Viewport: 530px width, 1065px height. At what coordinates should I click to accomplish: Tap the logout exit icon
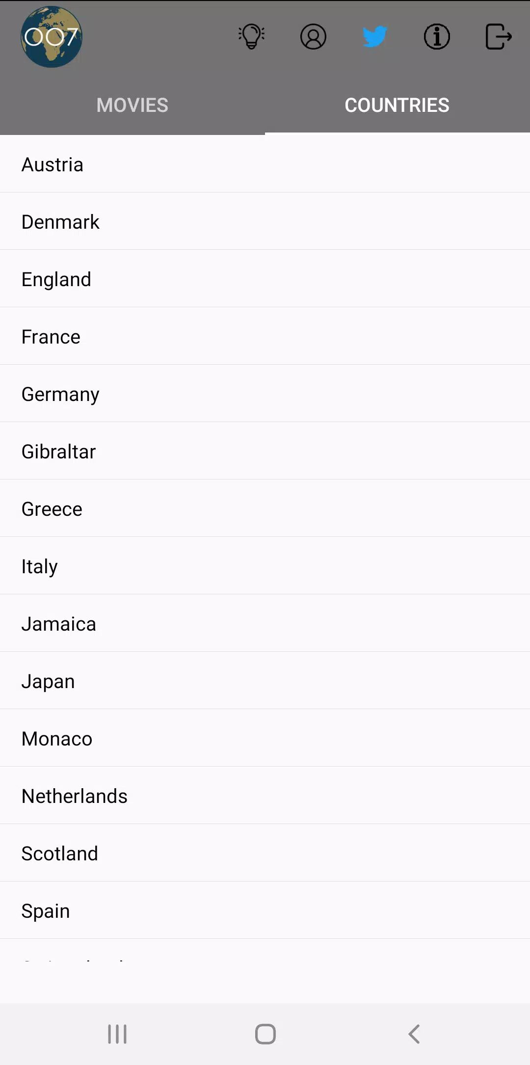(499, 37)
